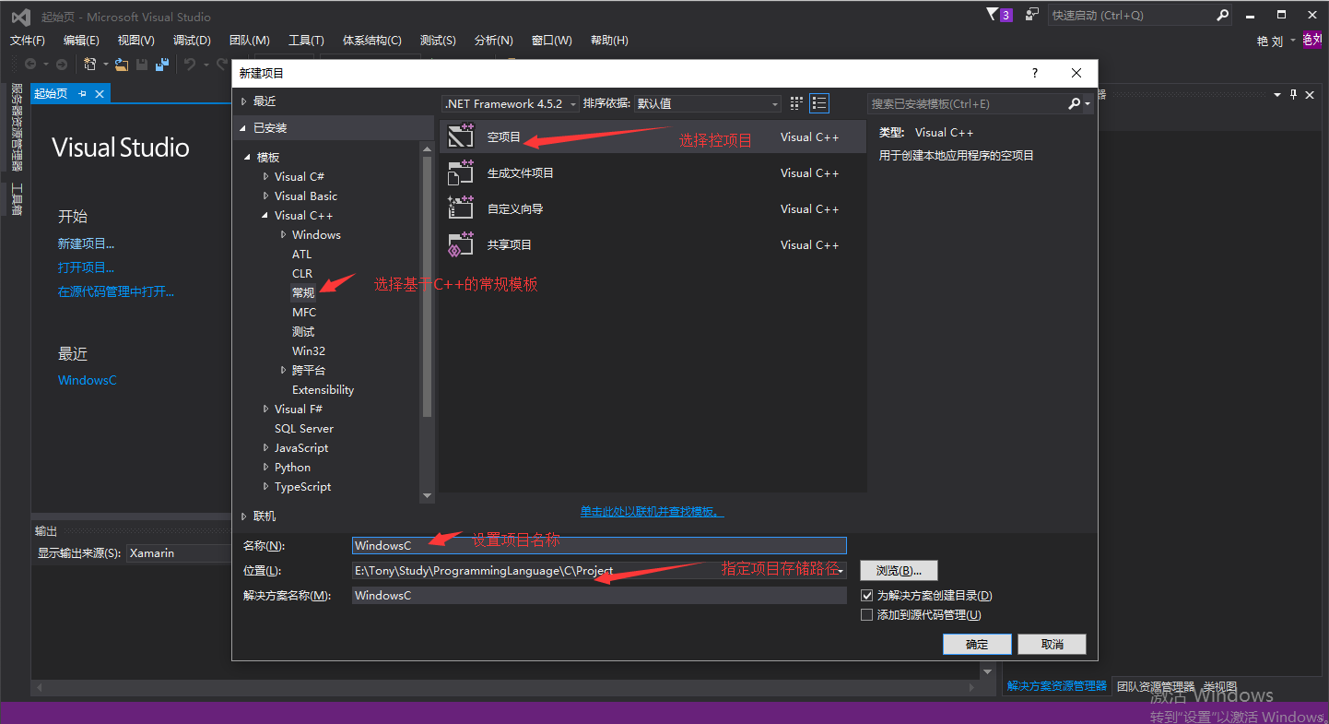Open the notifications flag icon
This screenshot has height=724, width=1329.
(x=998, y=15)
